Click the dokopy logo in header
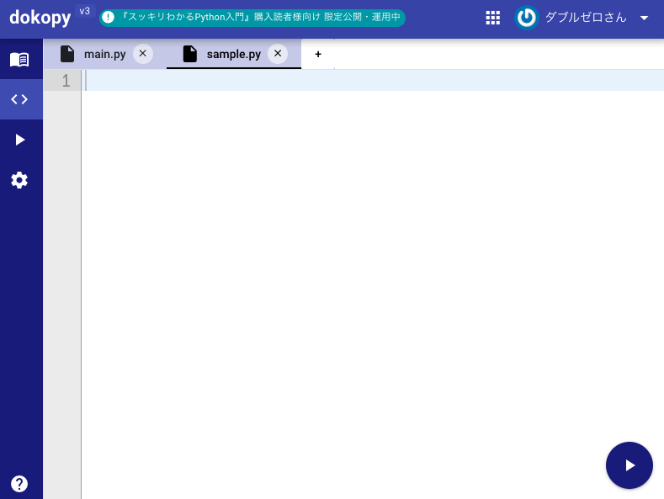The width and height of the screenshot is (664, 499). click(40, 18)
